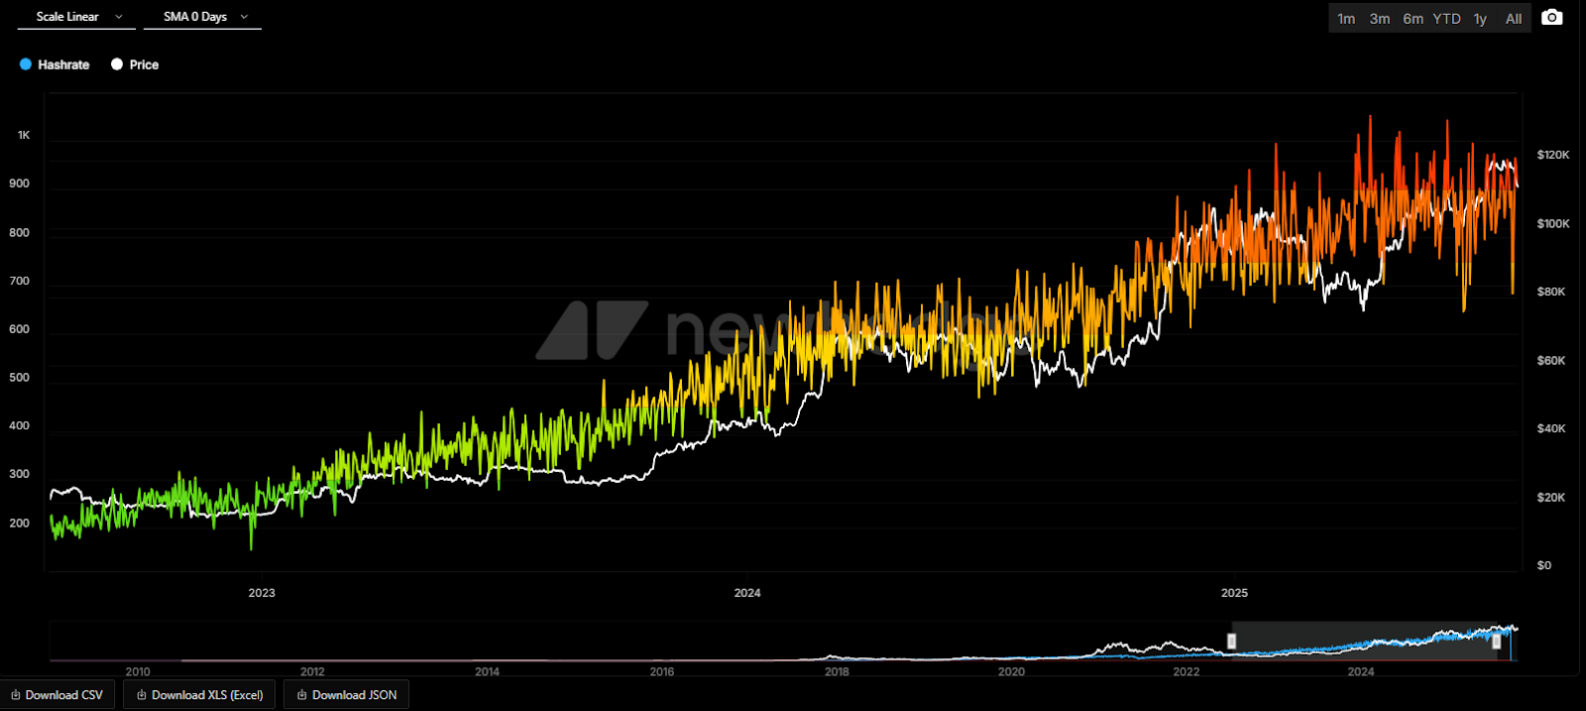The width and height of the screenshot is (1586, 711).
Task: Expand the SMA 0 Days dropdown
Action: tap(203, 17)
